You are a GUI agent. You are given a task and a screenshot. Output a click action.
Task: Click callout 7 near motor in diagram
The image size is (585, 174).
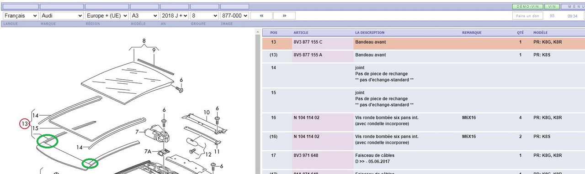click(137, 132)
